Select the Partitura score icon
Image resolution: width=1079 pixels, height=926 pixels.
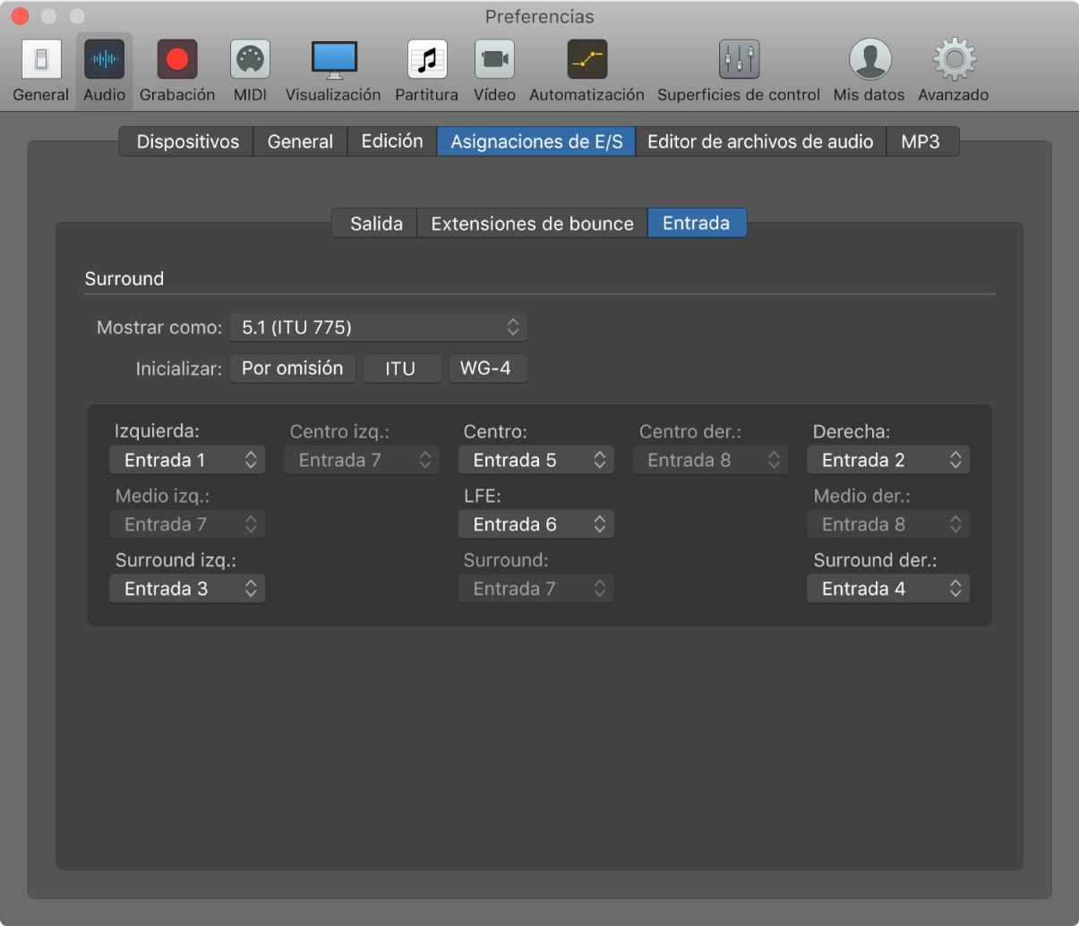(x=427, y=60)
